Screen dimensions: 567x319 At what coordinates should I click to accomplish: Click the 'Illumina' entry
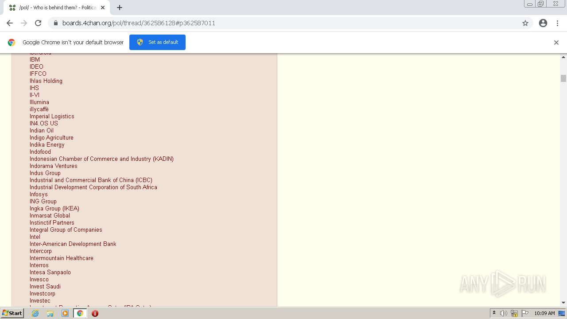click(39, 102)
